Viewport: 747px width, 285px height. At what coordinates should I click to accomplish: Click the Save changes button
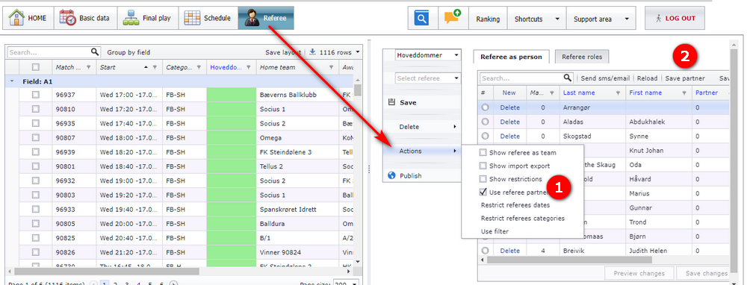(706, 273)
